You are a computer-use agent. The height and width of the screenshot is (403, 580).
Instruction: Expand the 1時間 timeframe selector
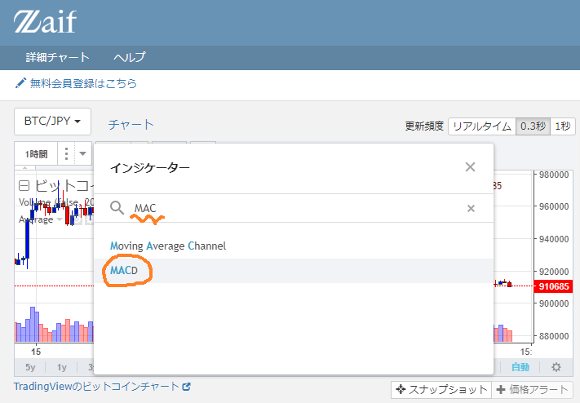pyautogui.click(x=36, y=153)
